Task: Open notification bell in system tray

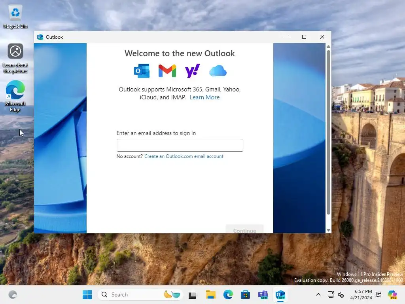Action: (x=379, y=294)
